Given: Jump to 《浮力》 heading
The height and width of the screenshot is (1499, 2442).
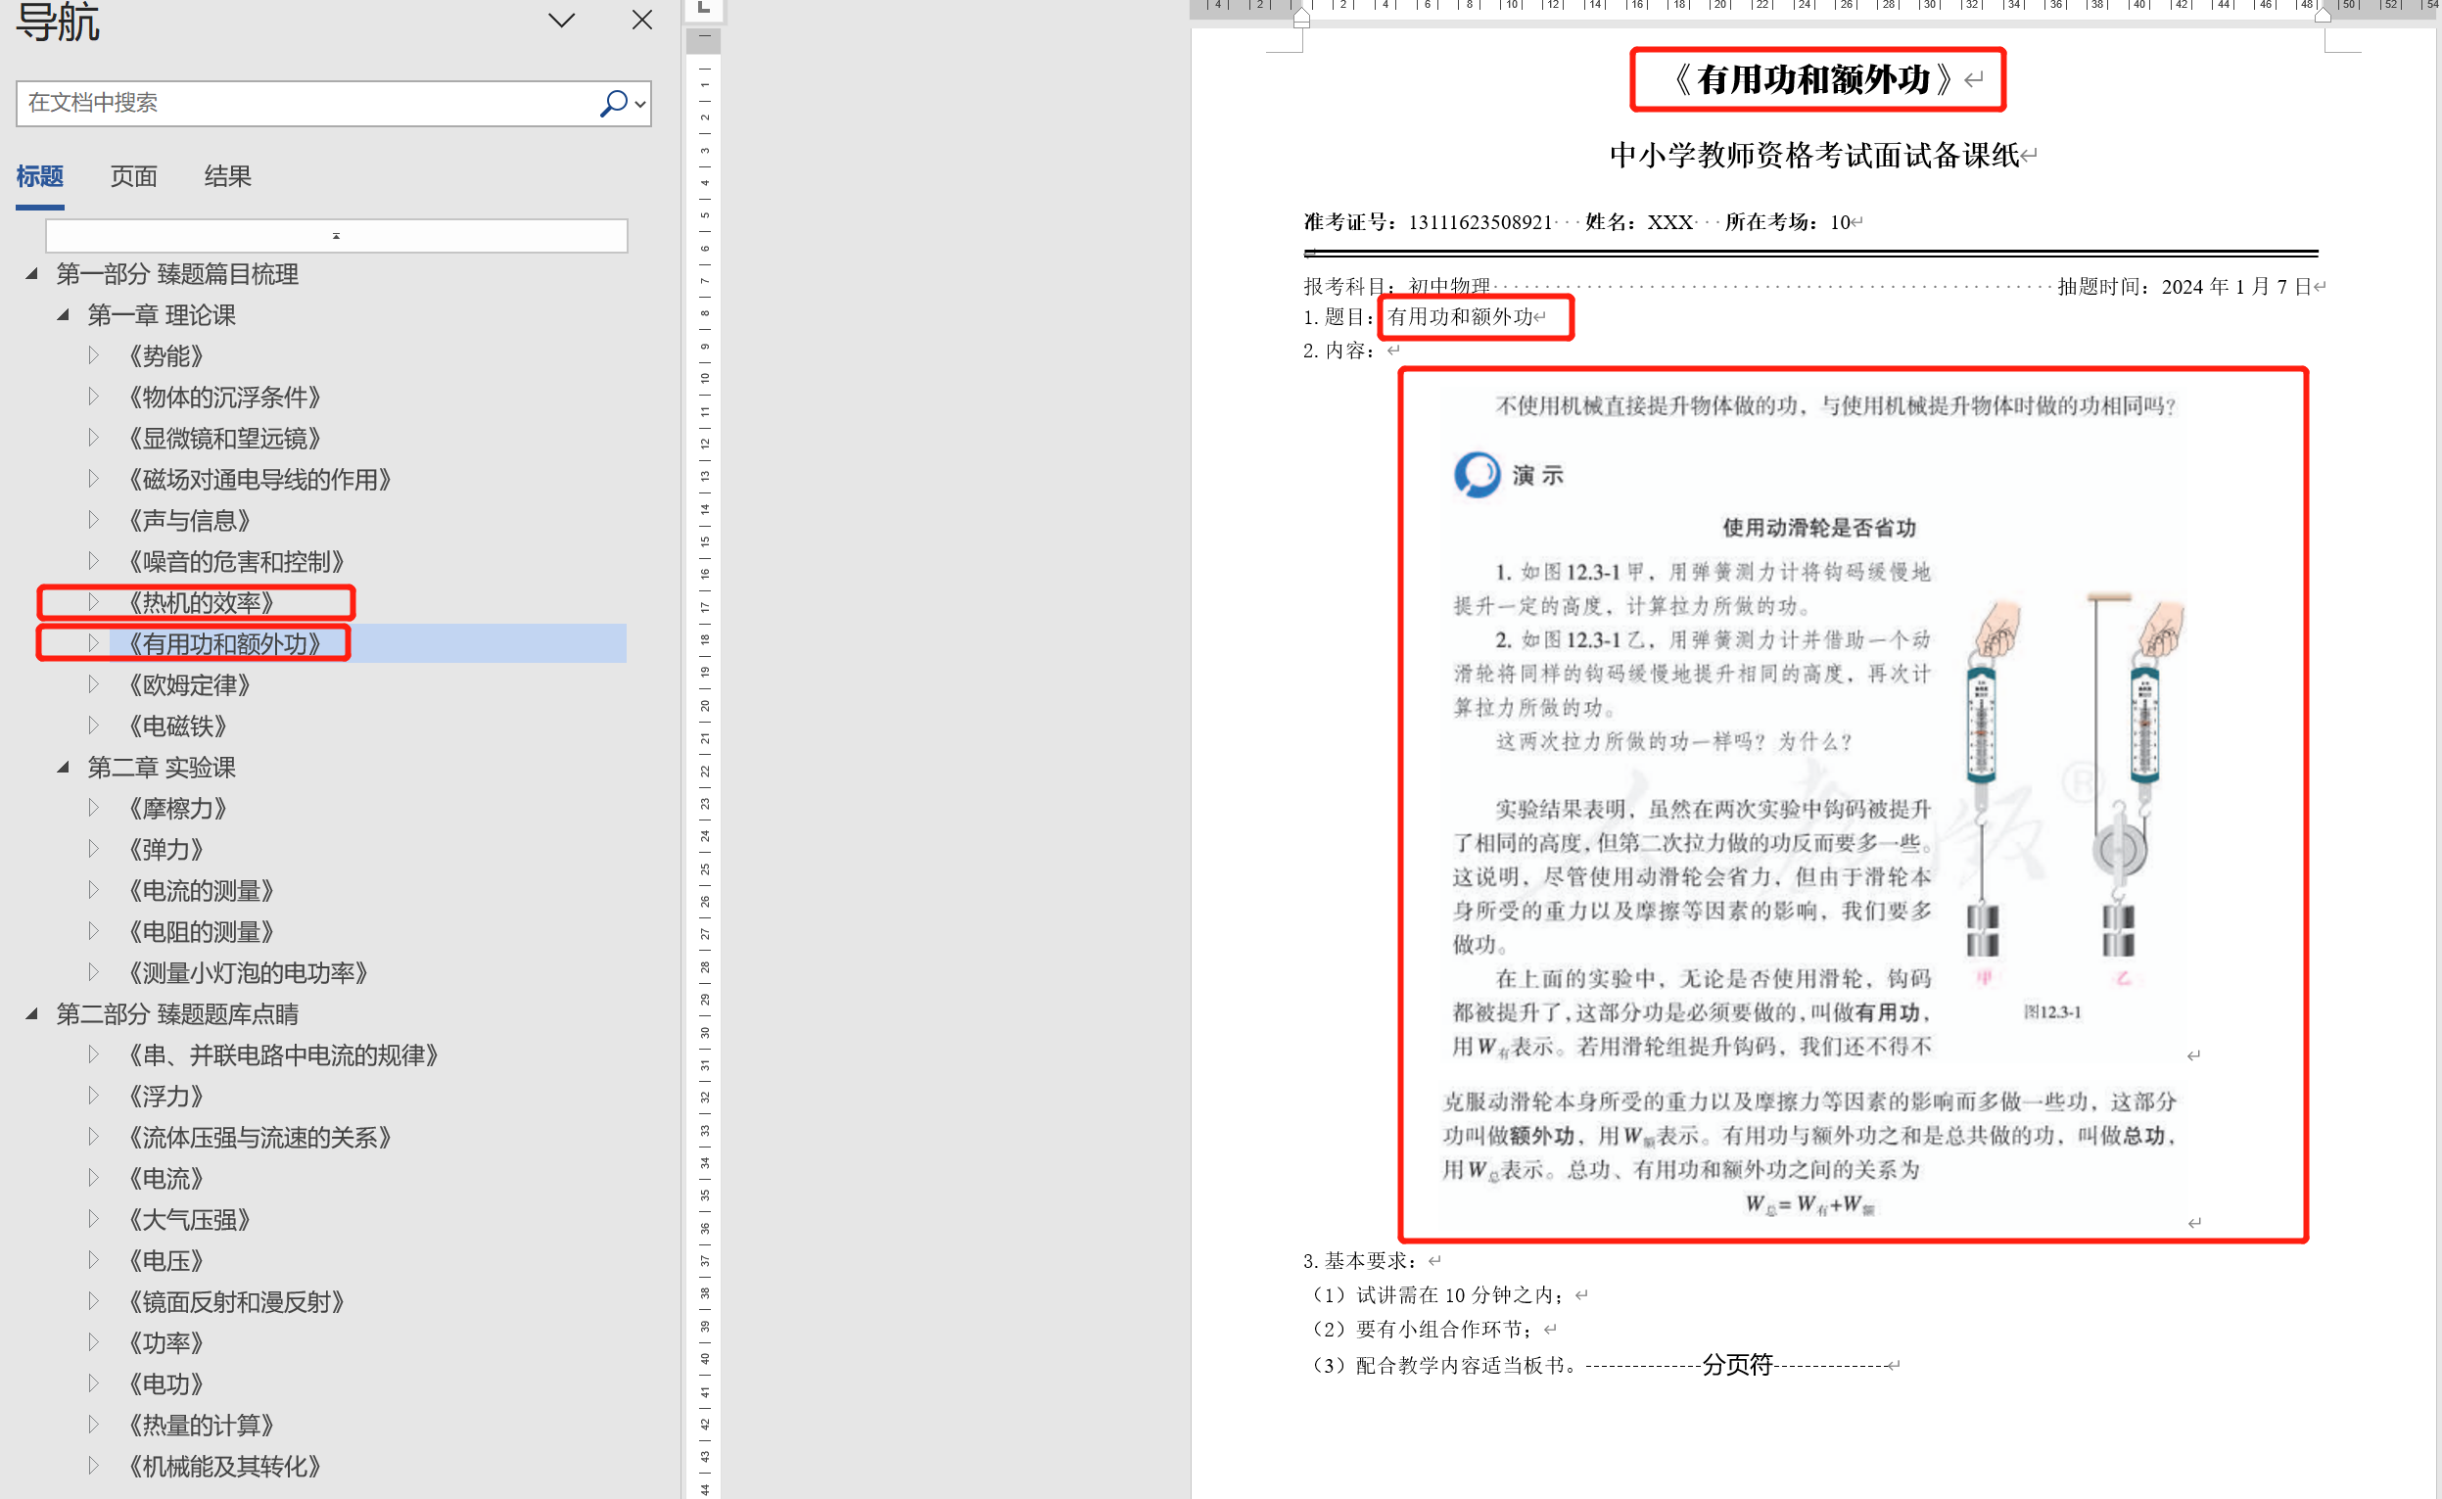Looking at the screenshot, I should tap(166, 1097).
